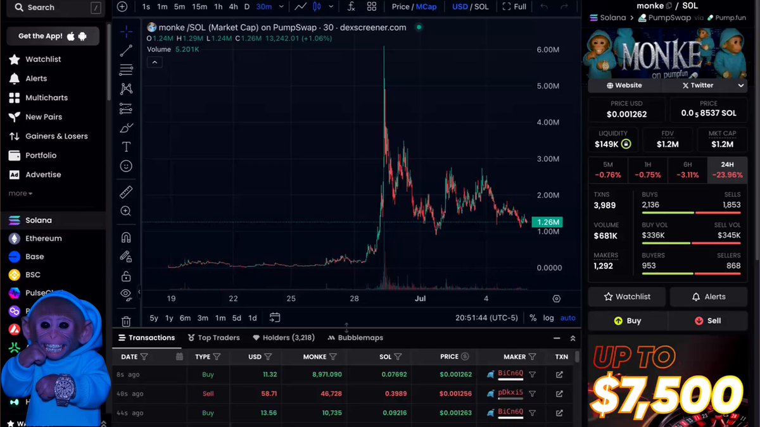Click the redo arrow in chart toolbar

[x=563, y=7]
